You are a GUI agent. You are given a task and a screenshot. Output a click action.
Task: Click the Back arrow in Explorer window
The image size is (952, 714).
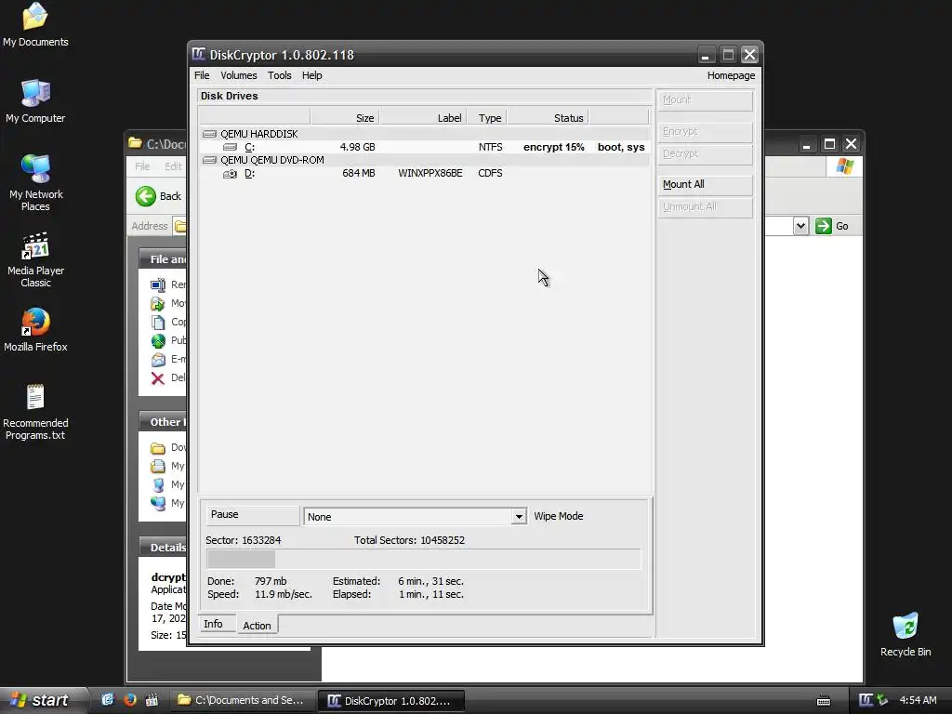(146, 196)
